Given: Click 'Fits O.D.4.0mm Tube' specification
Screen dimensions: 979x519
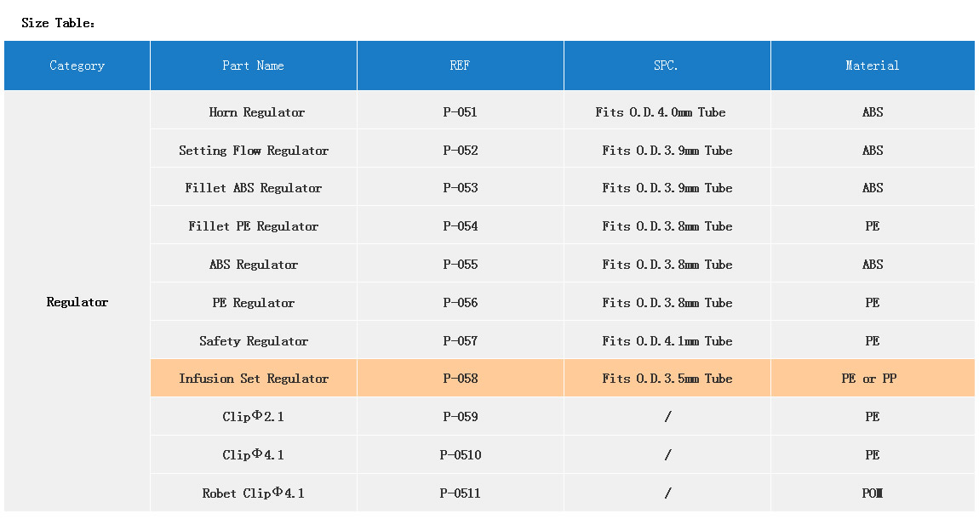Looking at the screenshot, I should (661, 112).
